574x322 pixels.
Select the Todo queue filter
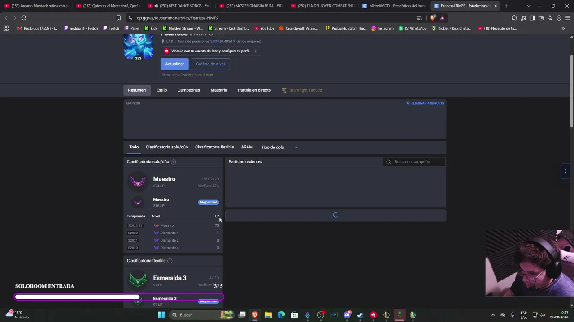coord(134,147)
